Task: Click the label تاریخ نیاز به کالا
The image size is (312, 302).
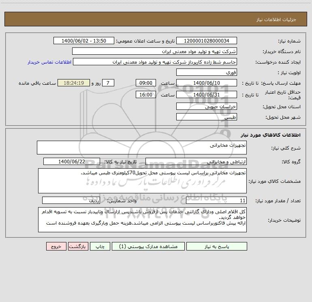Action: 120,162
